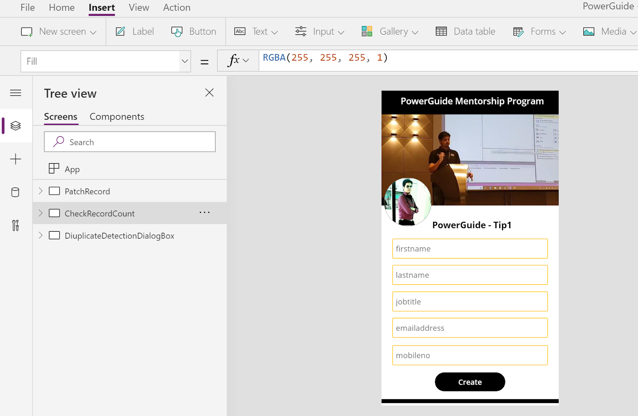Click the CheckRecordCount screen icon
The height and width of the screenshot is (416, 638).
pos(54,213)
